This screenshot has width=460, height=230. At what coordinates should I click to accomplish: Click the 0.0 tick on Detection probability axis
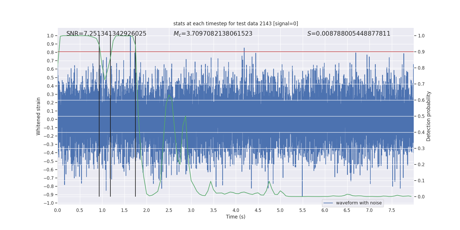click(421, 197)
